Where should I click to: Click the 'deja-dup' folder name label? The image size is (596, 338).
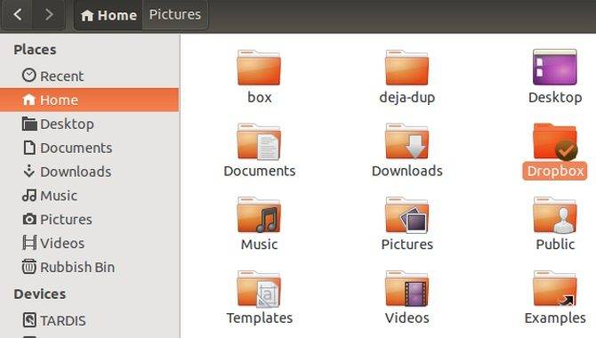coord(407,98)
